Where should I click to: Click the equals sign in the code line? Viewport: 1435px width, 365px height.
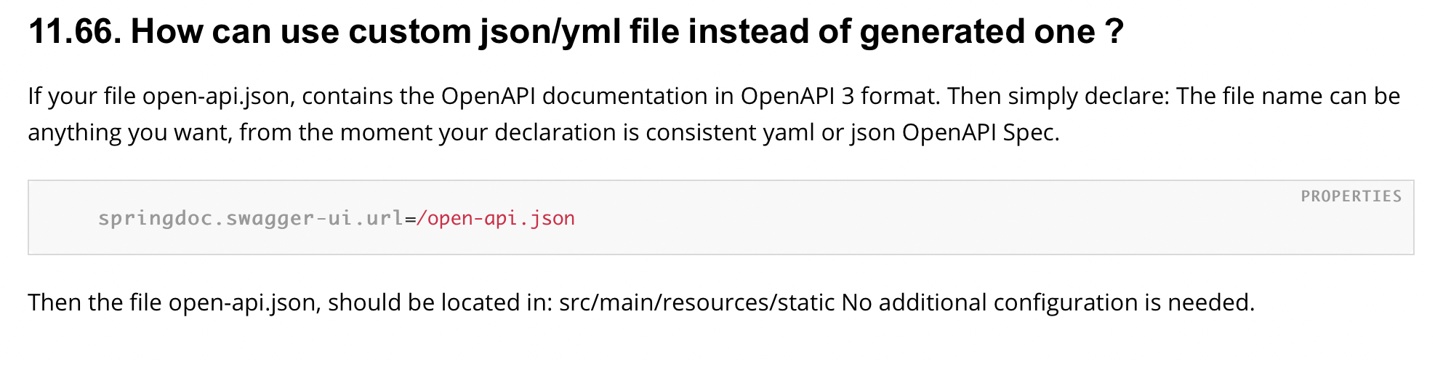410,218
